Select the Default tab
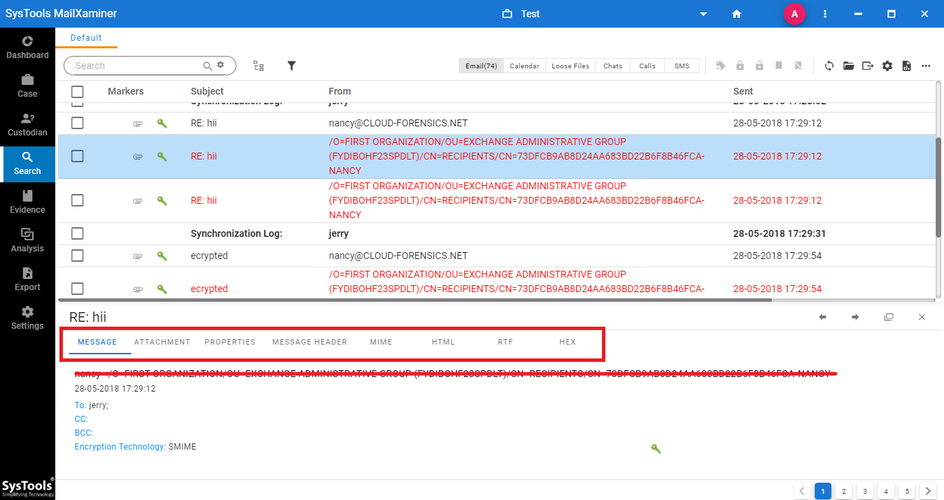The width and height of the screenshot is (944, 500). [x=86, y=38]
